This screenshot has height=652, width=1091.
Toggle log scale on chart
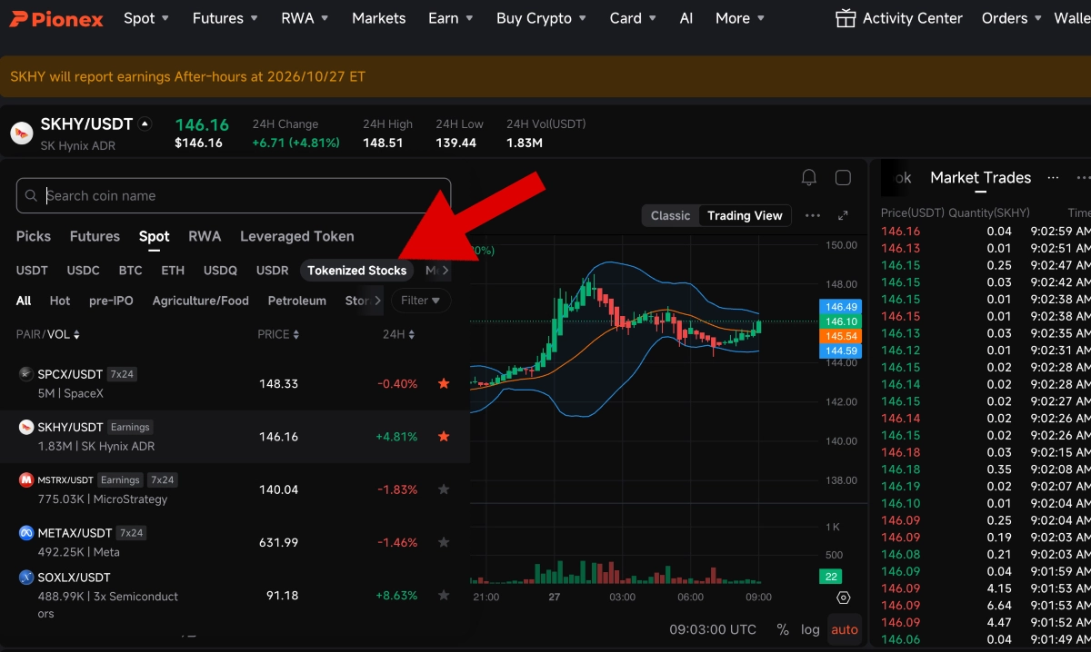[x=810, y=629]
